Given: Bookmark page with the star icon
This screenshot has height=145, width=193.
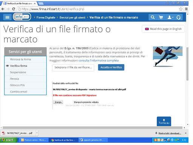Looking at the screenshot, I should [x=181, y=9].
